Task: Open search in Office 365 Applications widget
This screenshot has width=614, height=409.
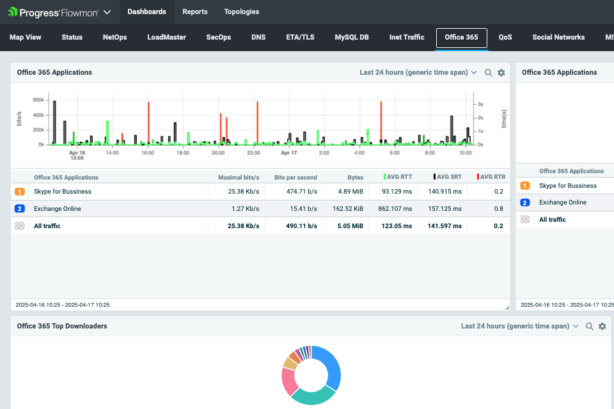Action: click(489, 73)
